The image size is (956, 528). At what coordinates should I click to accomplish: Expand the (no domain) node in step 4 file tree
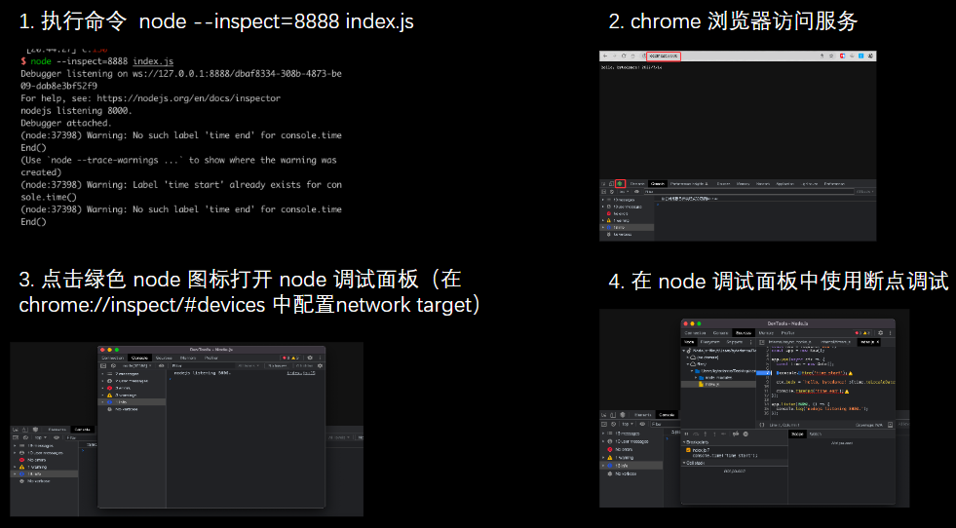[687, 358]
